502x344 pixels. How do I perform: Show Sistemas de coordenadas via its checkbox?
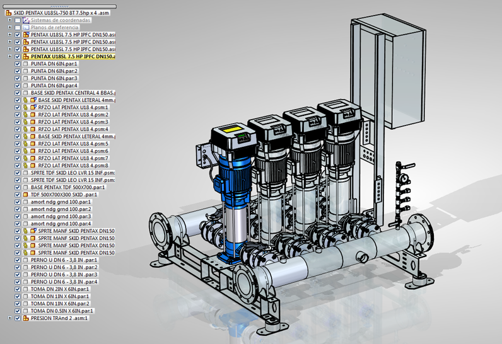[18, 20]
